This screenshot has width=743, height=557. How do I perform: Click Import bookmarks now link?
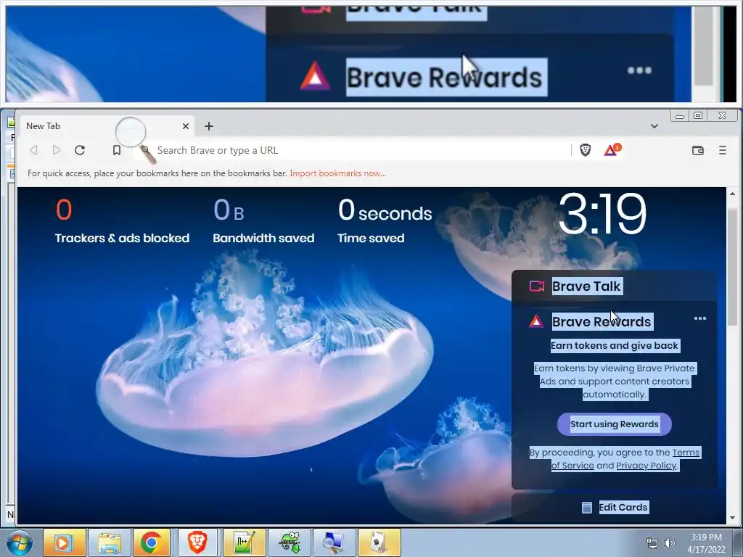338,173
